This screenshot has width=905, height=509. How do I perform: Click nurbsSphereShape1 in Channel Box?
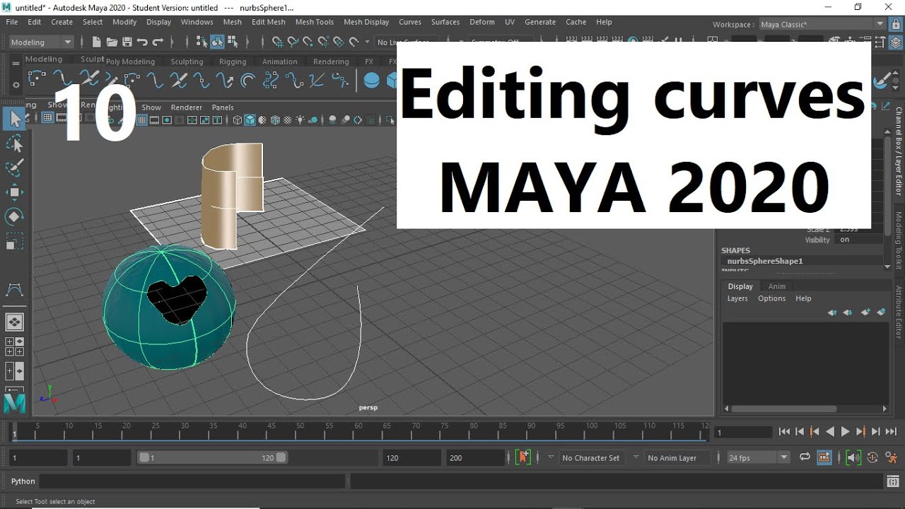[765, 261]
